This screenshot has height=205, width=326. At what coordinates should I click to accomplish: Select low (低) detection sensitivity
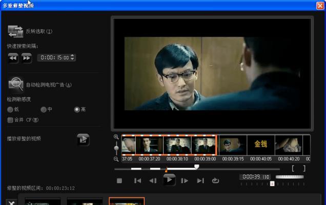(x=10, y=110)
